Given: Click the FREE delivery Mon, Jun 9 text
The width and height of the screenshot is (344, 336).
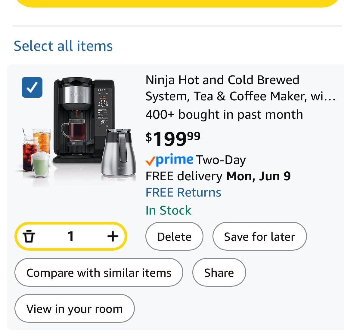Looking at the screenshot, I should (218, 176).
